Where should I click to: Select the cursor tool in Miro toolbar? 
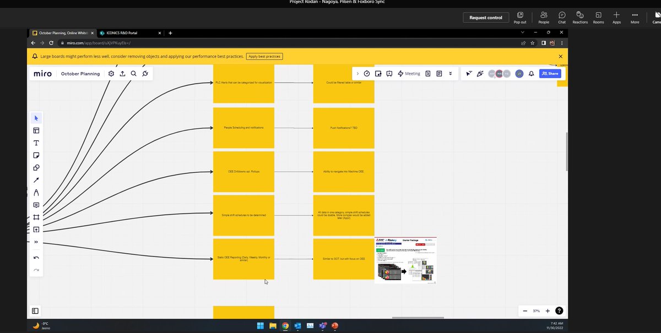(x=36, y=118)
